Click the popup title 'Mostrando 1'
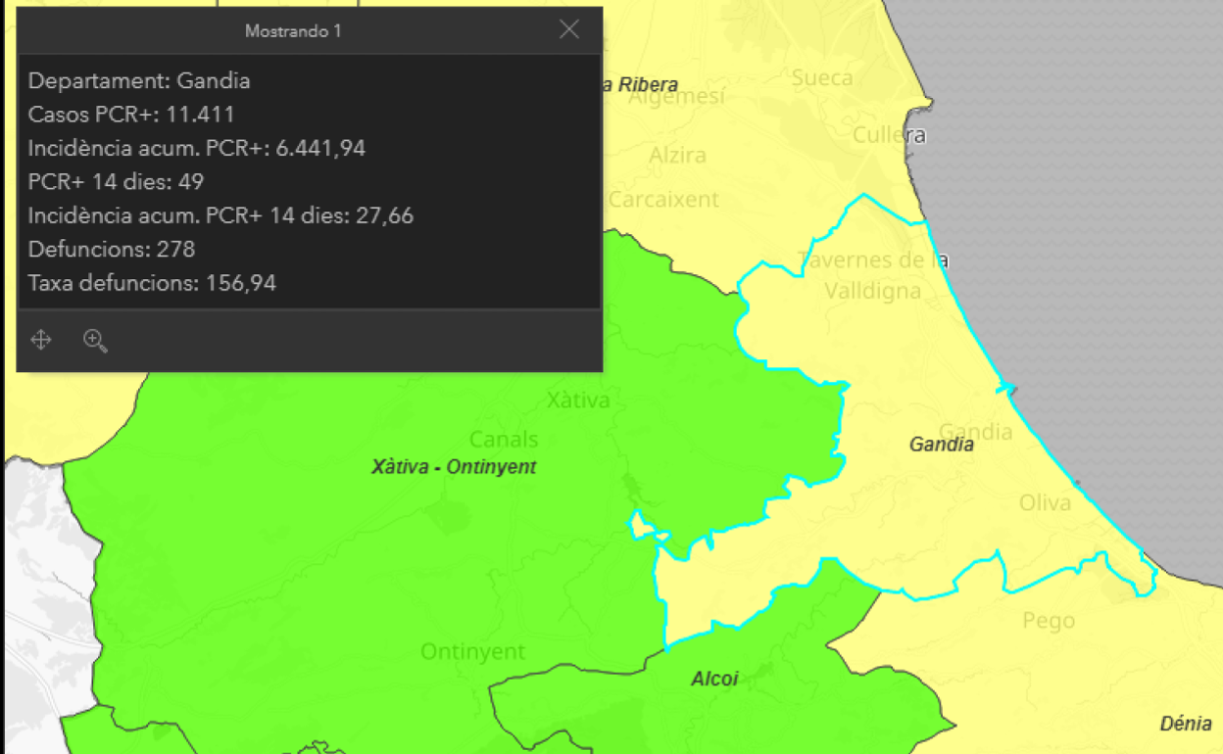The height and width of the screenshot is (754, 1223). coord(293,31)
